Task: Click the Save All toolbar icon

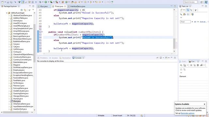Action: [x=11, y=2]
